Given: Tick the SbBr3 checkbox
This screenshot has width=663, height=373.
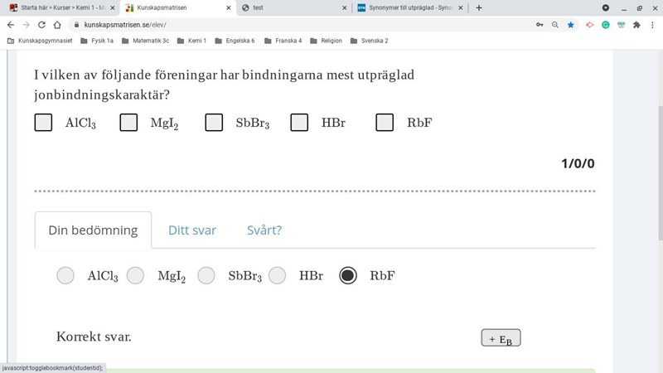Looking at the screenshot, I should [214, 123].
